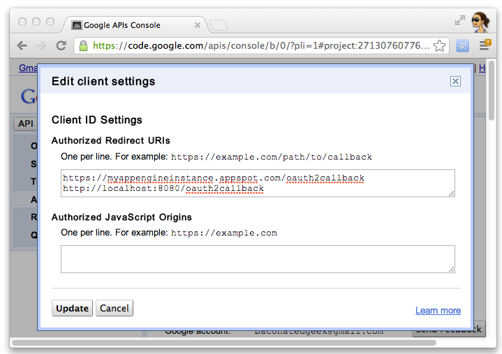Image resolution: width=502 pixels, height=354 pixels.
Task: Open the Learn more link
Action: tap(438, 311)
